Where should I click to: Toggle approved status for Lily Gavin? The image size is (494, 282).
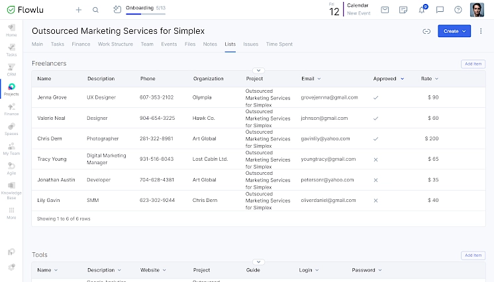coord(375,200)
